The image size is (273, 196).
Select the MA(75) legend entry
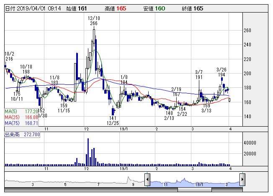(x=22, y=123)
